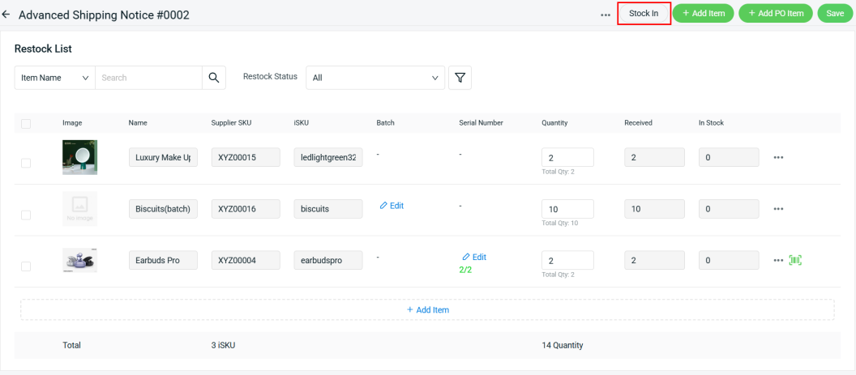The height and width of the screenshot is (375, 856).
Task: Click the green Save button
Action: [x=835, y=14]
